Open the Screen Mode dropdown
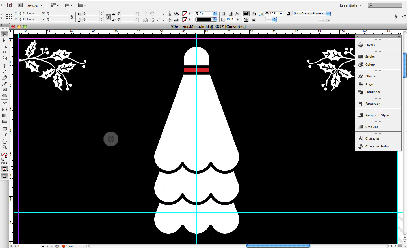Screen dimensions: 407x248 (x=68, y=5)
